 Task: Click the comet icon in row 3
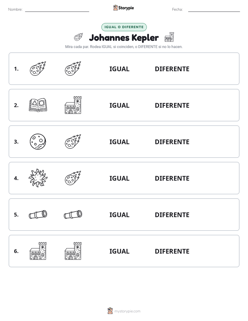(x=73, y=141)
